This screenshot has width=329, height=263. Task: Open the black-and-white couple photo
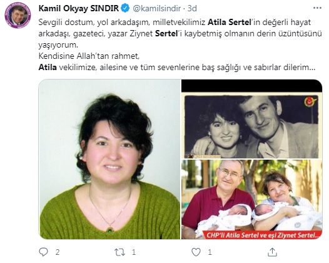(x=251, y=119)
